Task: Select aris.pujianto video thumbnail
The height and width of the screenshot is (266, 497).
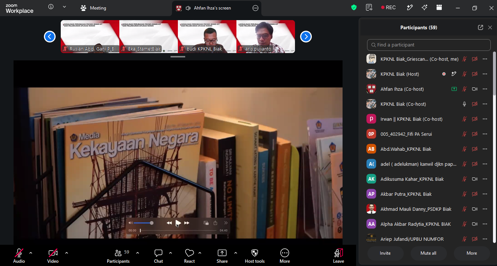Action: tap(266, 37)
